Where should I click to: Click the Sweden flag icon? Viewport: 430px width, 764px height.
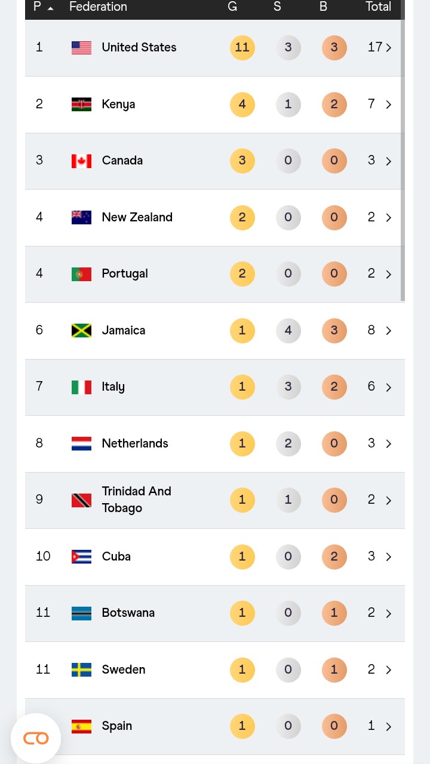pyautogui.click(x=81, y=669)
